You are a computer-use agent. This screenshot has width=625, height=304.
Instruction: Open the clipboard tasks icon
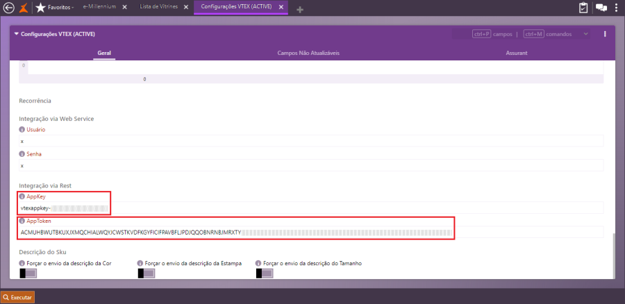click(583, 8)
